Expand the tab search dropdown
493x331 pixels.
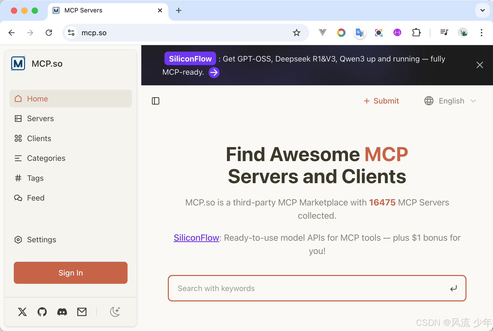pos(482,10)
